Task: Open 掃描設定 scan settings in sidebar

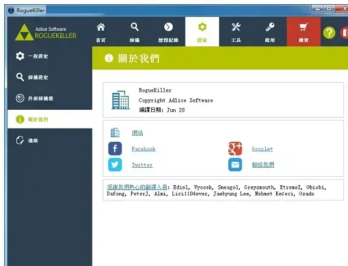Action: [50, 77]
